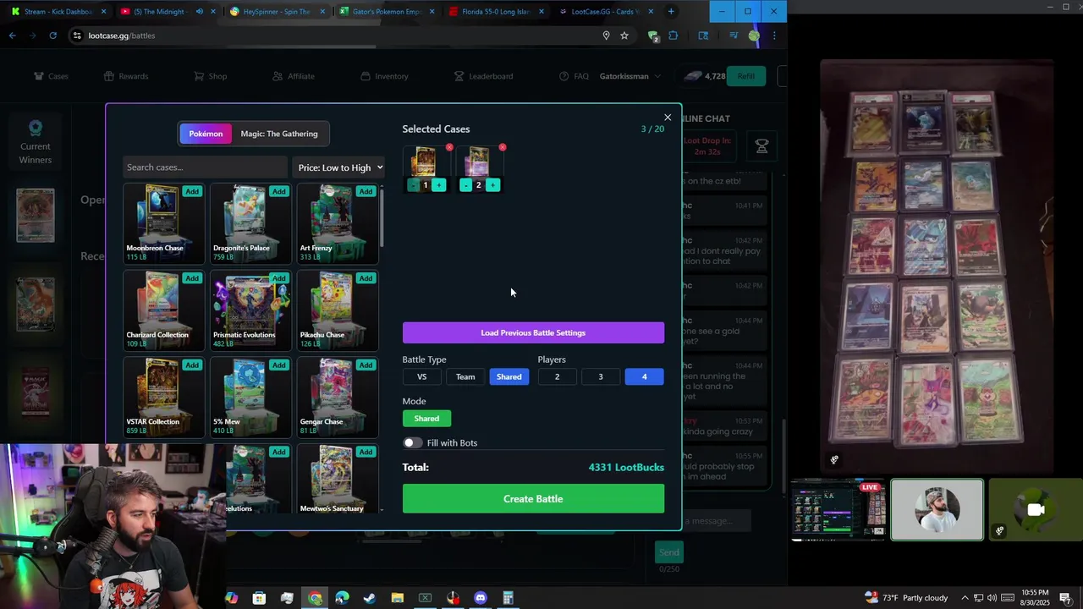Switch to Gator's Pokemon Empire tab
The image size is (1083, 609).
(387, 12)
